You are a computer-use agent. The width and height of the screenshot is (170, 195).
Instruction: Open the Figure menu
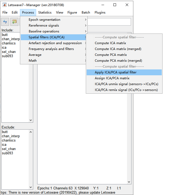(x=72, y=13)
